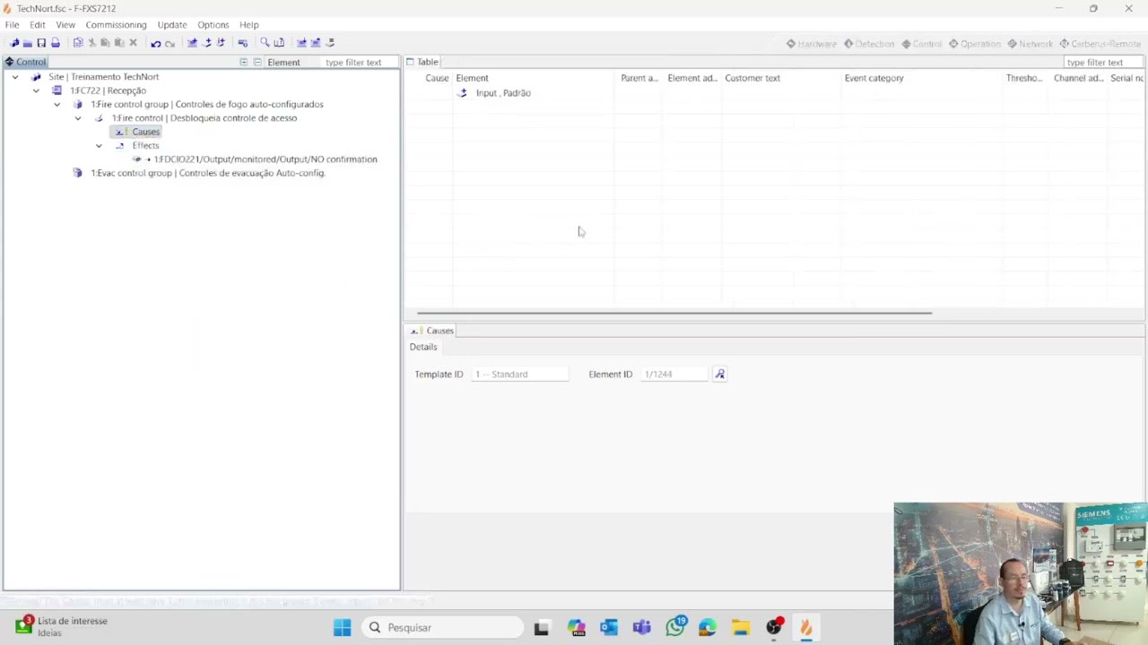Image resolution: width=1148 pixels, height=645 pixels.
Task: Open the Help menu
Action: 249,25
